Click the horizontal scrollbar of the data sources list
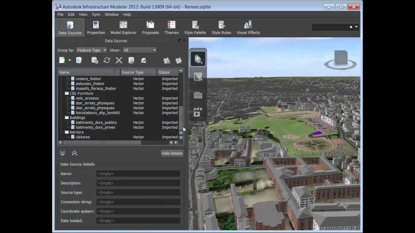 point(102,142)
